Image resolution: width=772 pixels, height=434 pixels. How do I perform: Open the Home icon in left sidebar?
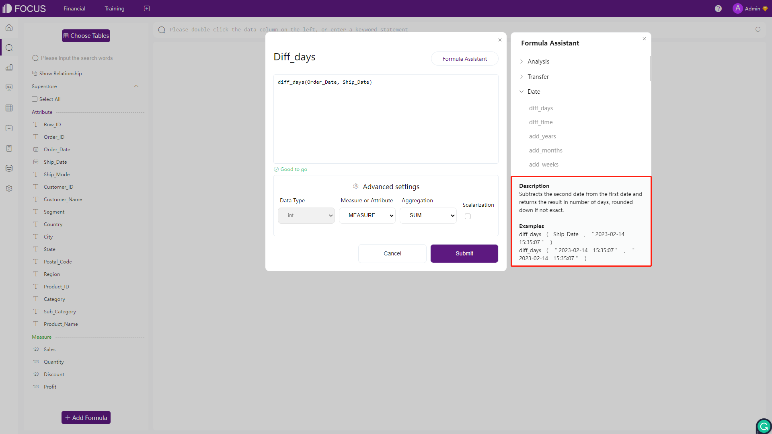coord(9,28)
